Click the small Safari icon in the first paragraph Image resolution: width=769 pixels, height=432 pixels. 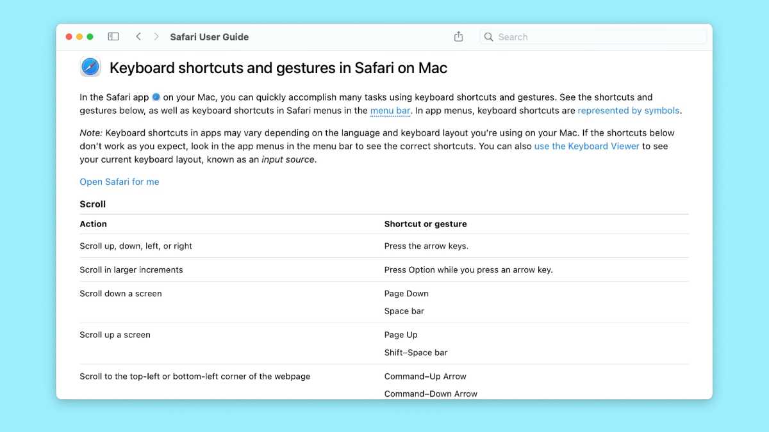point(156,97)
